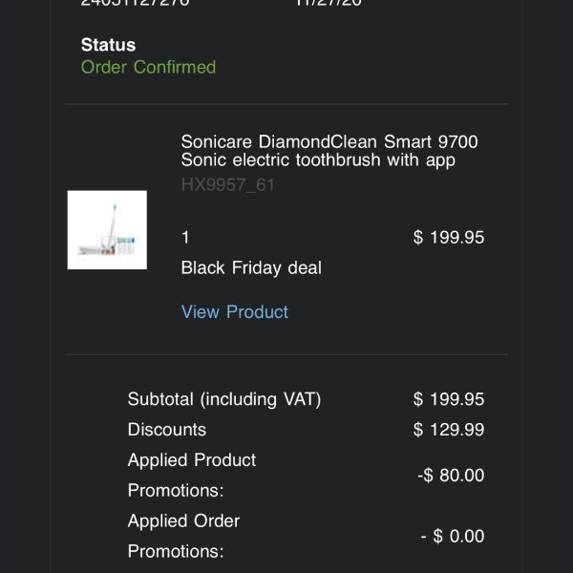Image resolution: width=573 pixels, height=573 pixels.
Task: Click the Sonic electric toothbrush with app subtitle
Action: pyautogui.click(x=318, y=160)
